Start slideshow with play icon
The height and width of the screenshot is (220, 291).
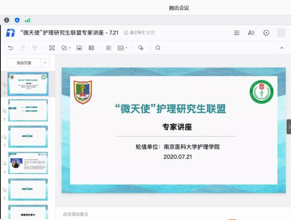tap(266, 33)
